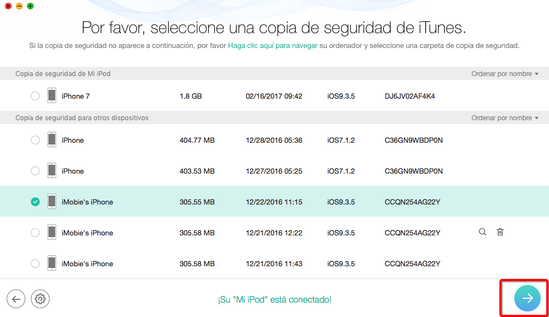Click the date 02/16/2017 09:42
This screenshot has width=549, height=317.
coord(274,96)
